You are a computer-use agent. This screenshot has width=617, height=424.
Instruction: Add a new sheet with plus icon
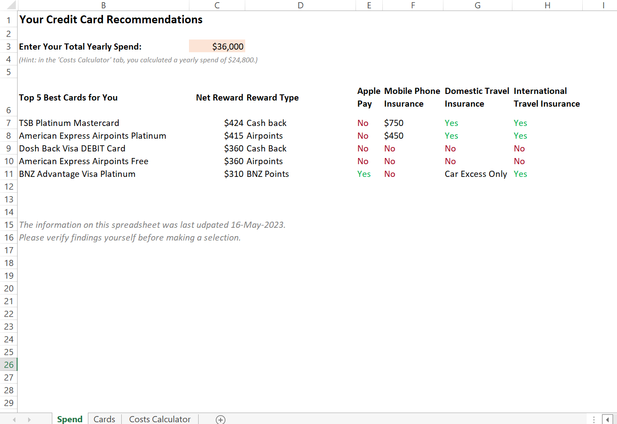click(x=221, y=420)
